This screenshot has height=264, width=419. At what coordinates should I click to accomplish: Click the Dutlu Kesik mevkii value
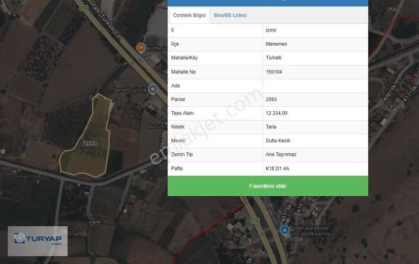coord(278,141)
